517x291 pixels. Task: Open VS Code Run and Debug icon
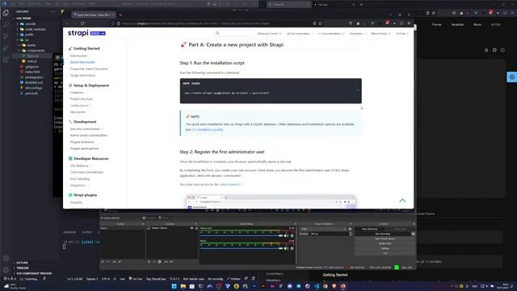[6, 48]
